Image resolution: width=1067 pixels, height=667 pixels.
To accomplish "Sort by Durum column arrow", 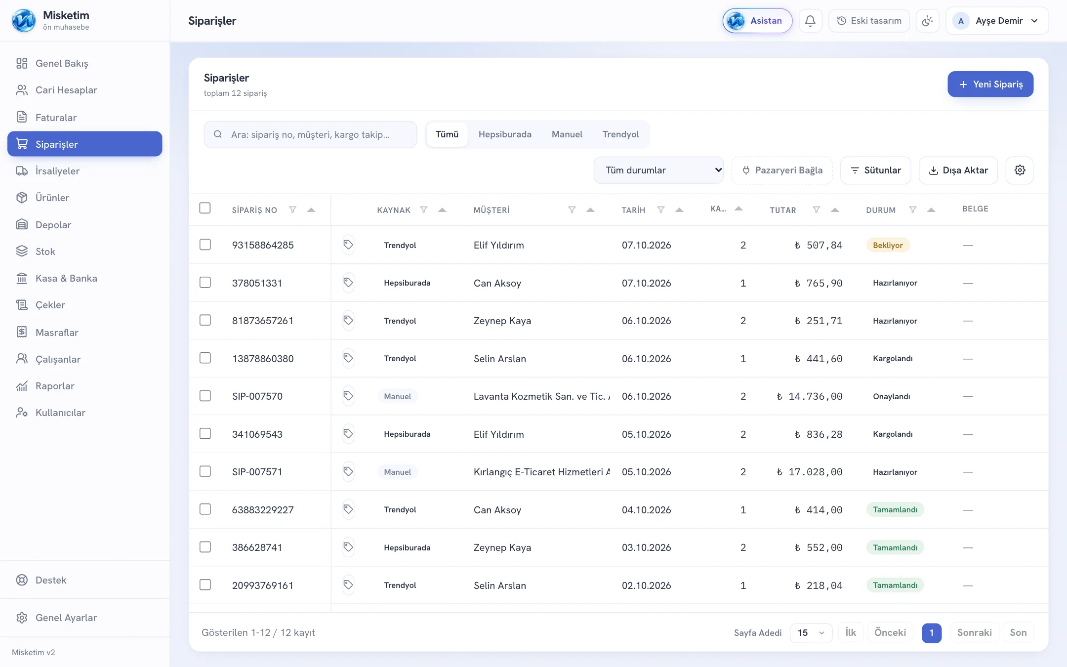I will 931,210.
